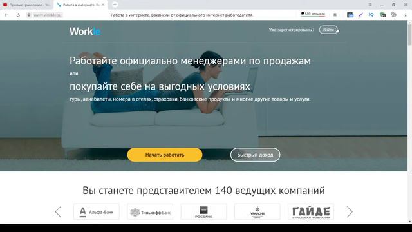Close the Работа в интернете tab
This screenshot has height=232, width=412.
point(103,5)
